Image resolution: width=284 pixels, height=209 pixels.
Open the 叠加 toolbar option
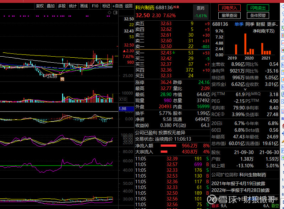tap(51, 6)
